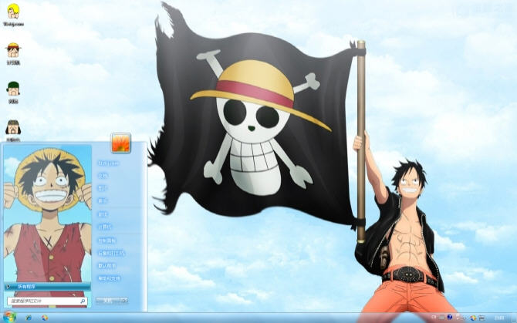Open Pictures (图片) from the Start menu
The image size is (517, 323).
(103, 188)
